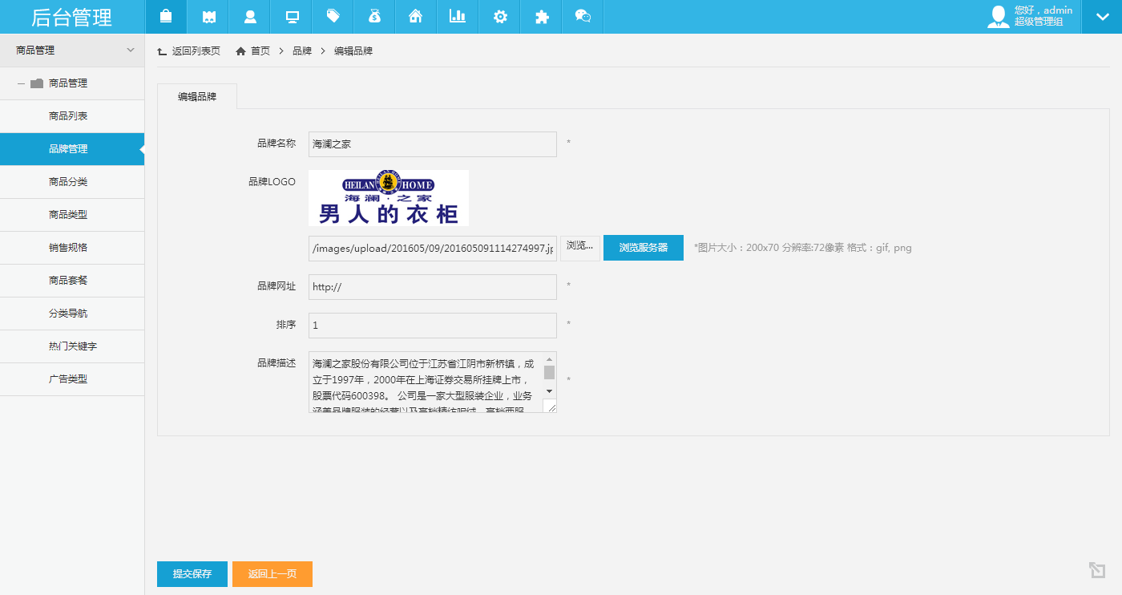Image resolution: width=1122 pixels, height=595 pixels.
Task: Open the order ticket icon module
Action: [x=208, y=17]
